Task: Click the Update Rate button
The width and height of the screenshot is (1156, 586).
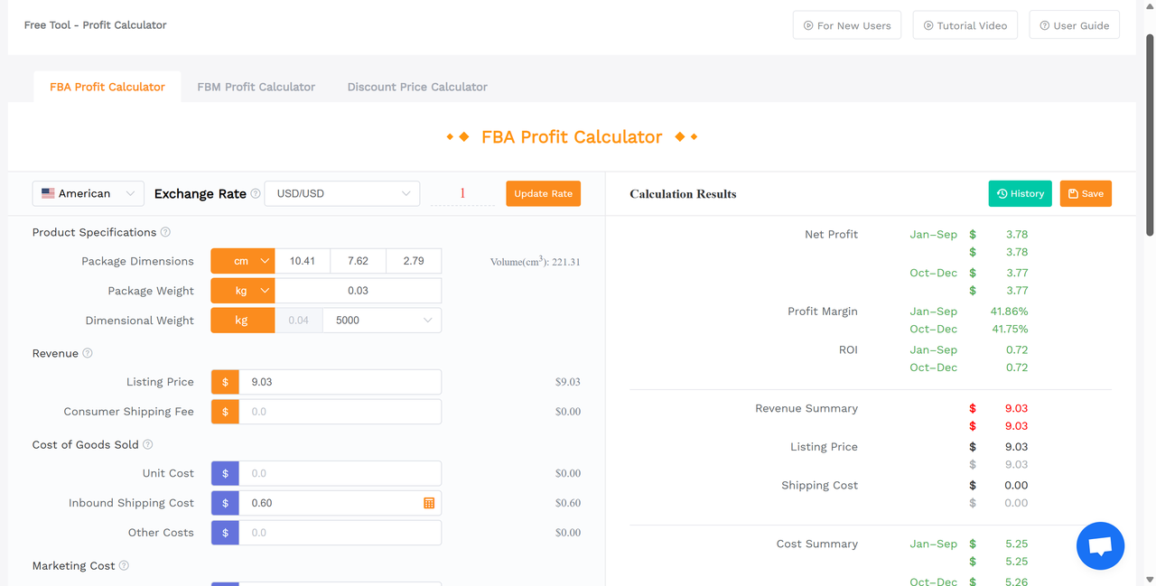Action: click(543, 193)
